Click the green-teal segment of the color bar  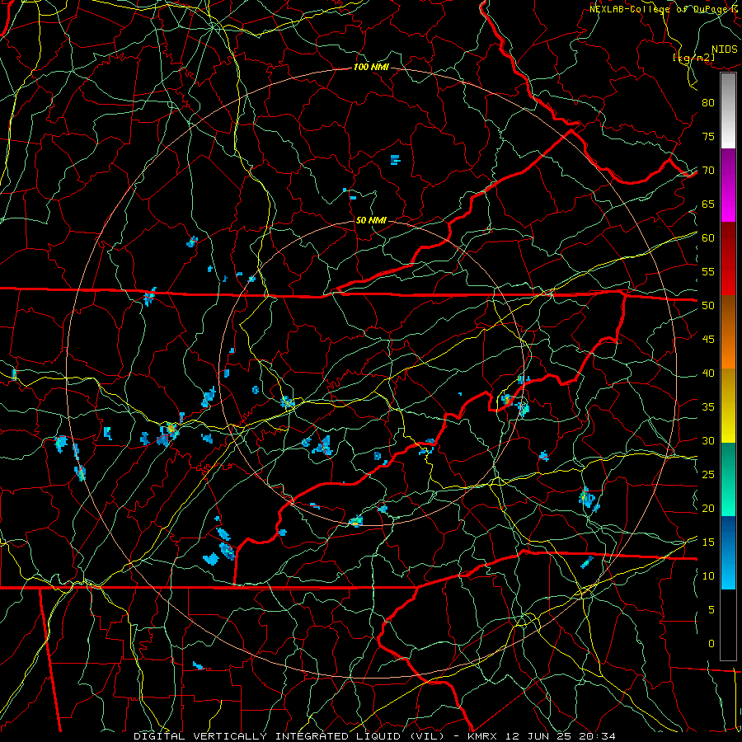tap(728, 479)
